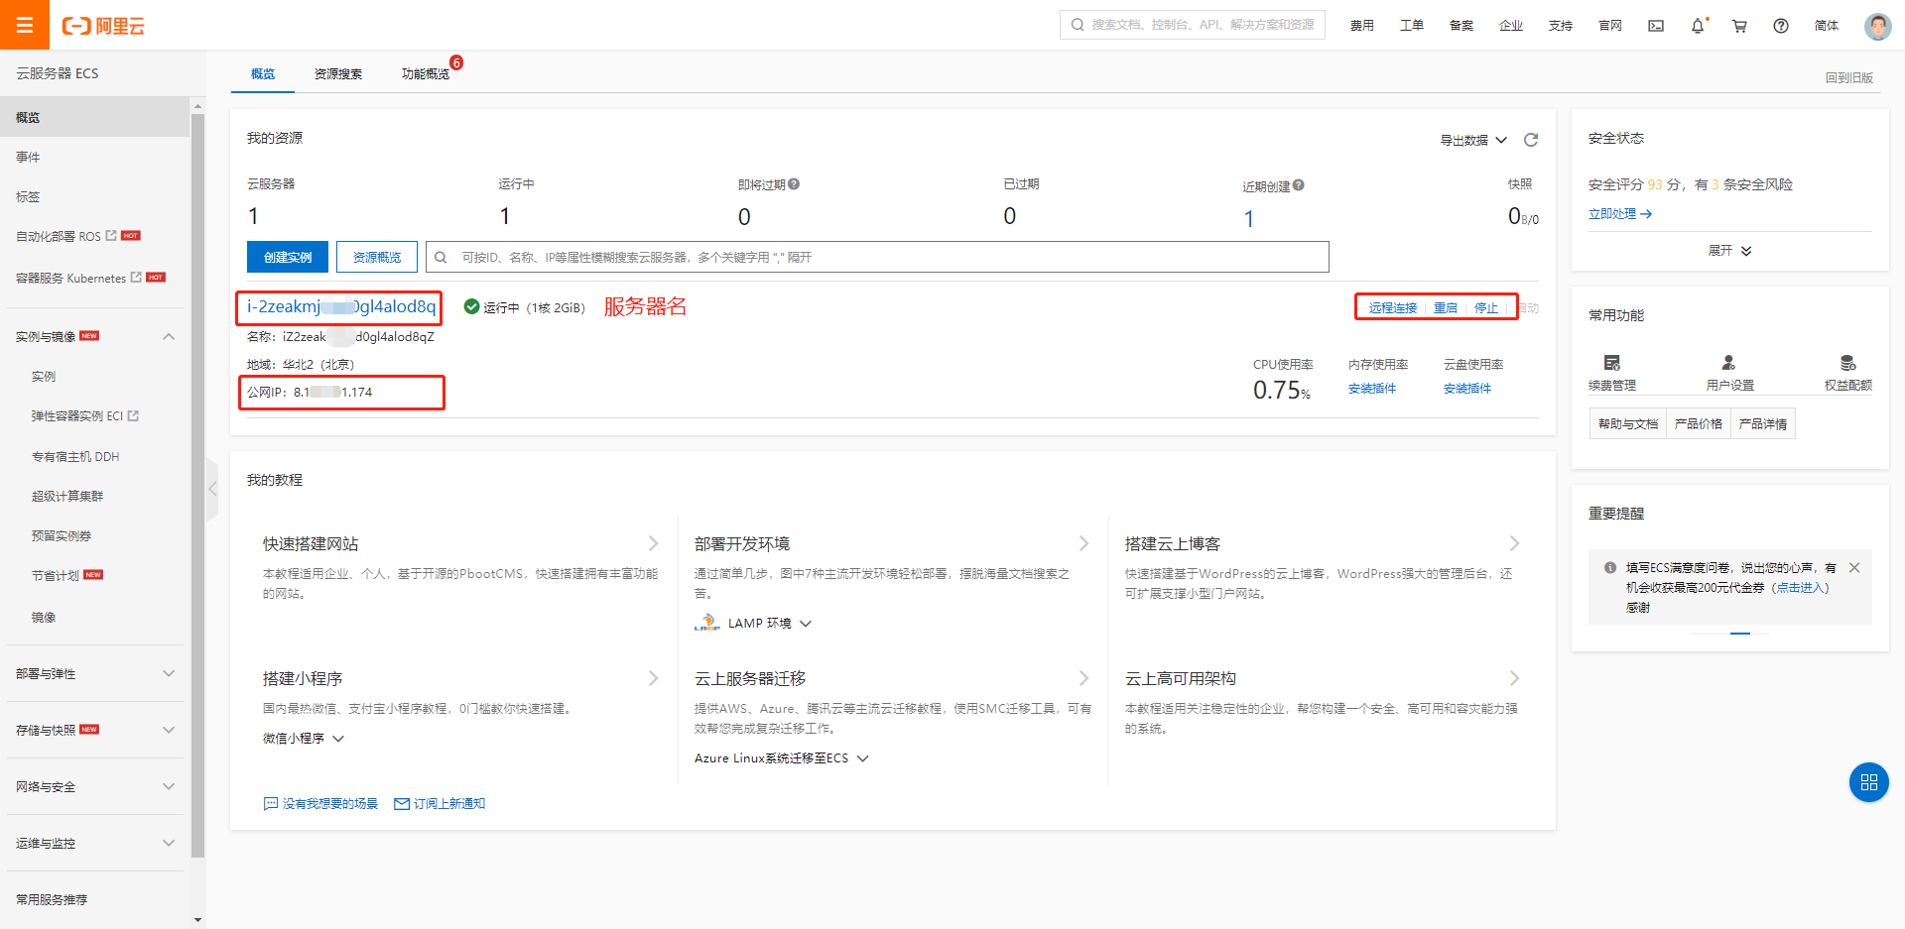
Task: Open the instance ID link i-2zeakmj
Action: tap(341, 307)
